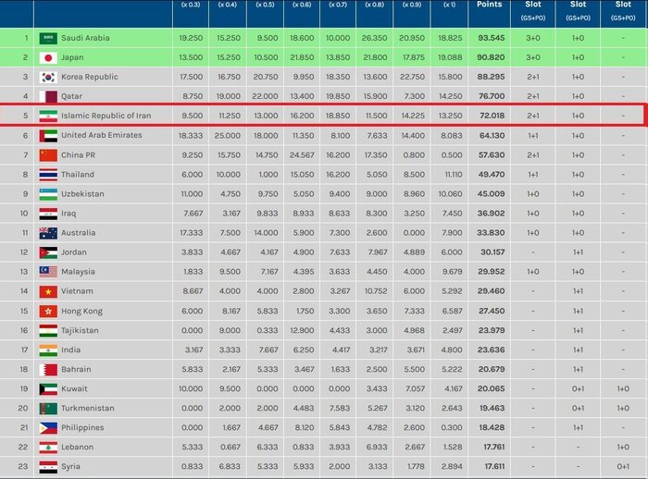Select the Islamic Republic of Iran flag
648x479 pixels.
point(48,116)
